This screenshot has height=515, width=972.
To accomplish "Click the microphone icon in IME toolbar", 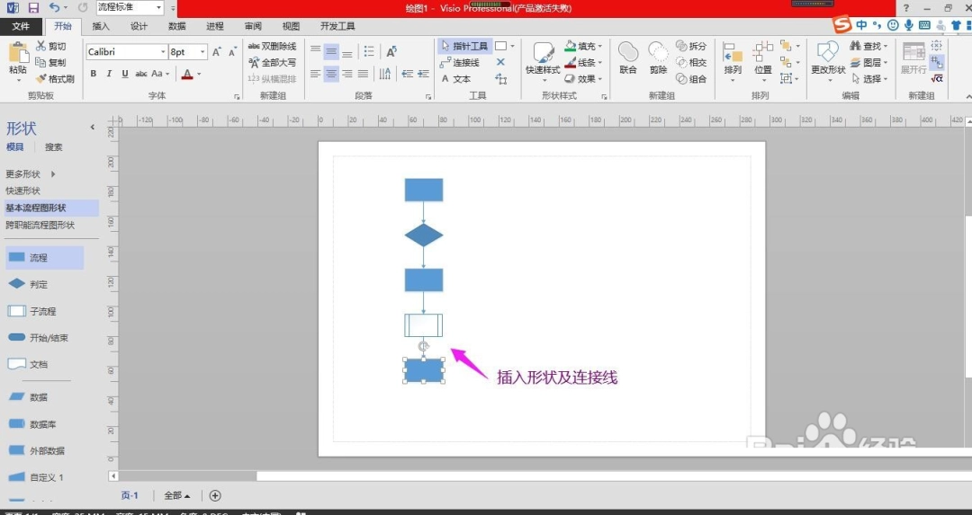I will pyautogui.click(x=909, y=25).
